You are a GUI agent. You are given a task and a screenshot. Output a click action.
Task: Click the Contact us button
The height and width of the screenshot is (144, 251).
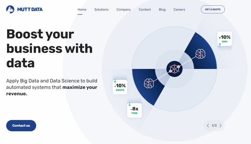point(21,125)
